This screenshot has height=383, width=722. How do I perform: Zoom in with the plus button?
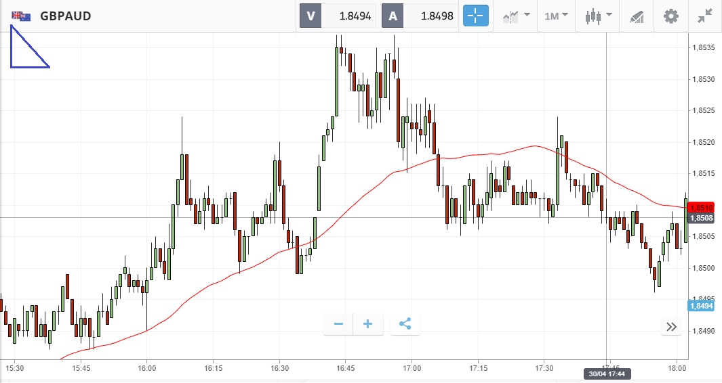[368, 324]
